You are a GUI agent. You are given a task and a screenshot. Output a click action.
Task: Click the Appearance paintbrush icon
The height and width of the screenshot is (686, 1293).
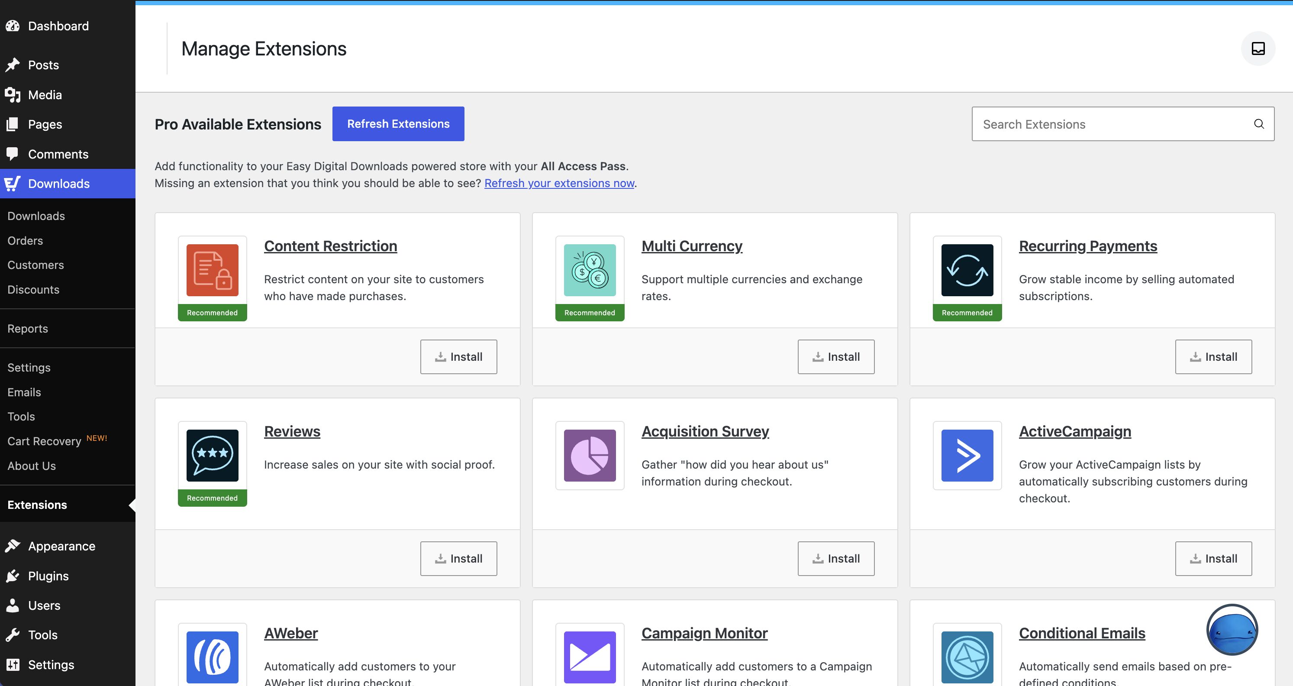coord(13,546)
